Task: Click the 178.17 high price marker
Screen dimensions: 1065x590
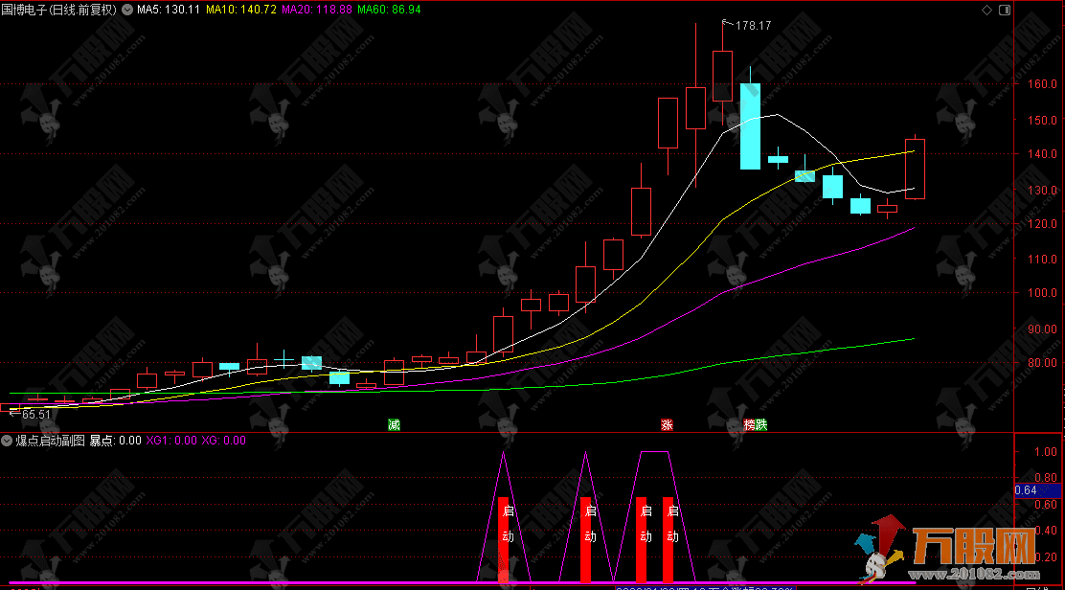Action: click(x=752, y=26)
